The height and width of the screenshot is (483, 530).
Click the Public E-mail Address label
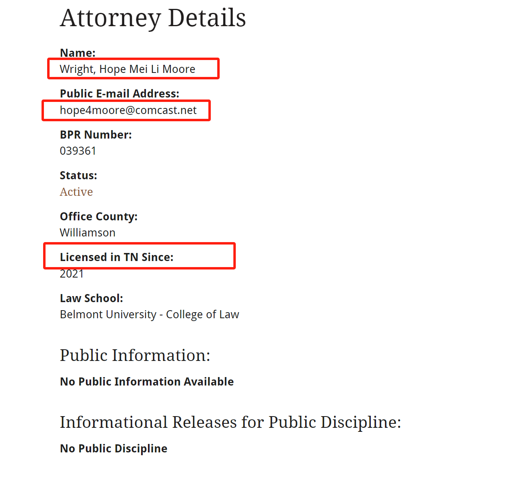click(120, 93)
